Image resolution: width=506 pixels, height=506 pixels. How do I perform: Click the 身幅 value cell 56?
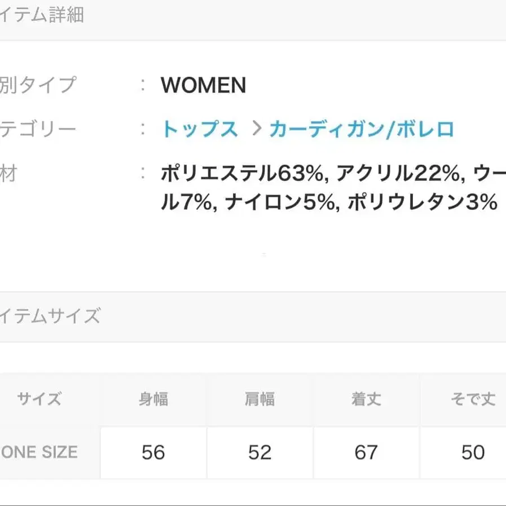(153, 452)
